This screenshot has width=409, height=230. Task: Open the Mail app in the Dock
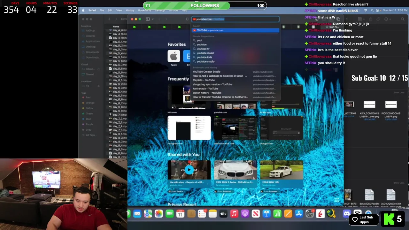coord(137,214)
